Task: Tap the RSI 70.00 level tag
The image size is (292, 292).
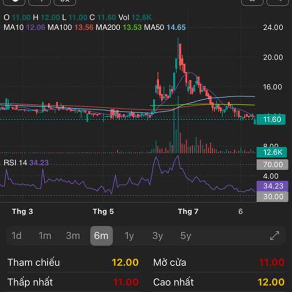Action: tap(273, 164)
